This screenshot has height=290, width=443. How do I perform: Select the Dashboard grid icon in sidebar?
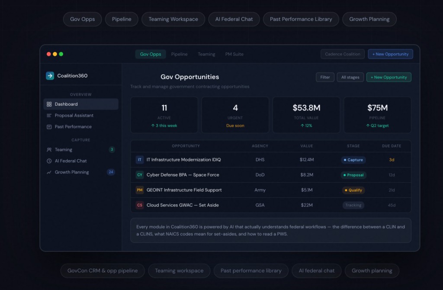[49, 104]
